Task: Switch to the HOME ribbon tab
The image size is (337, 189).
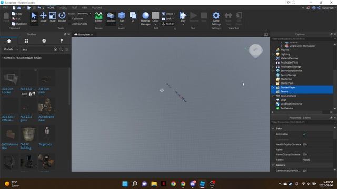Action: point(51,8)
